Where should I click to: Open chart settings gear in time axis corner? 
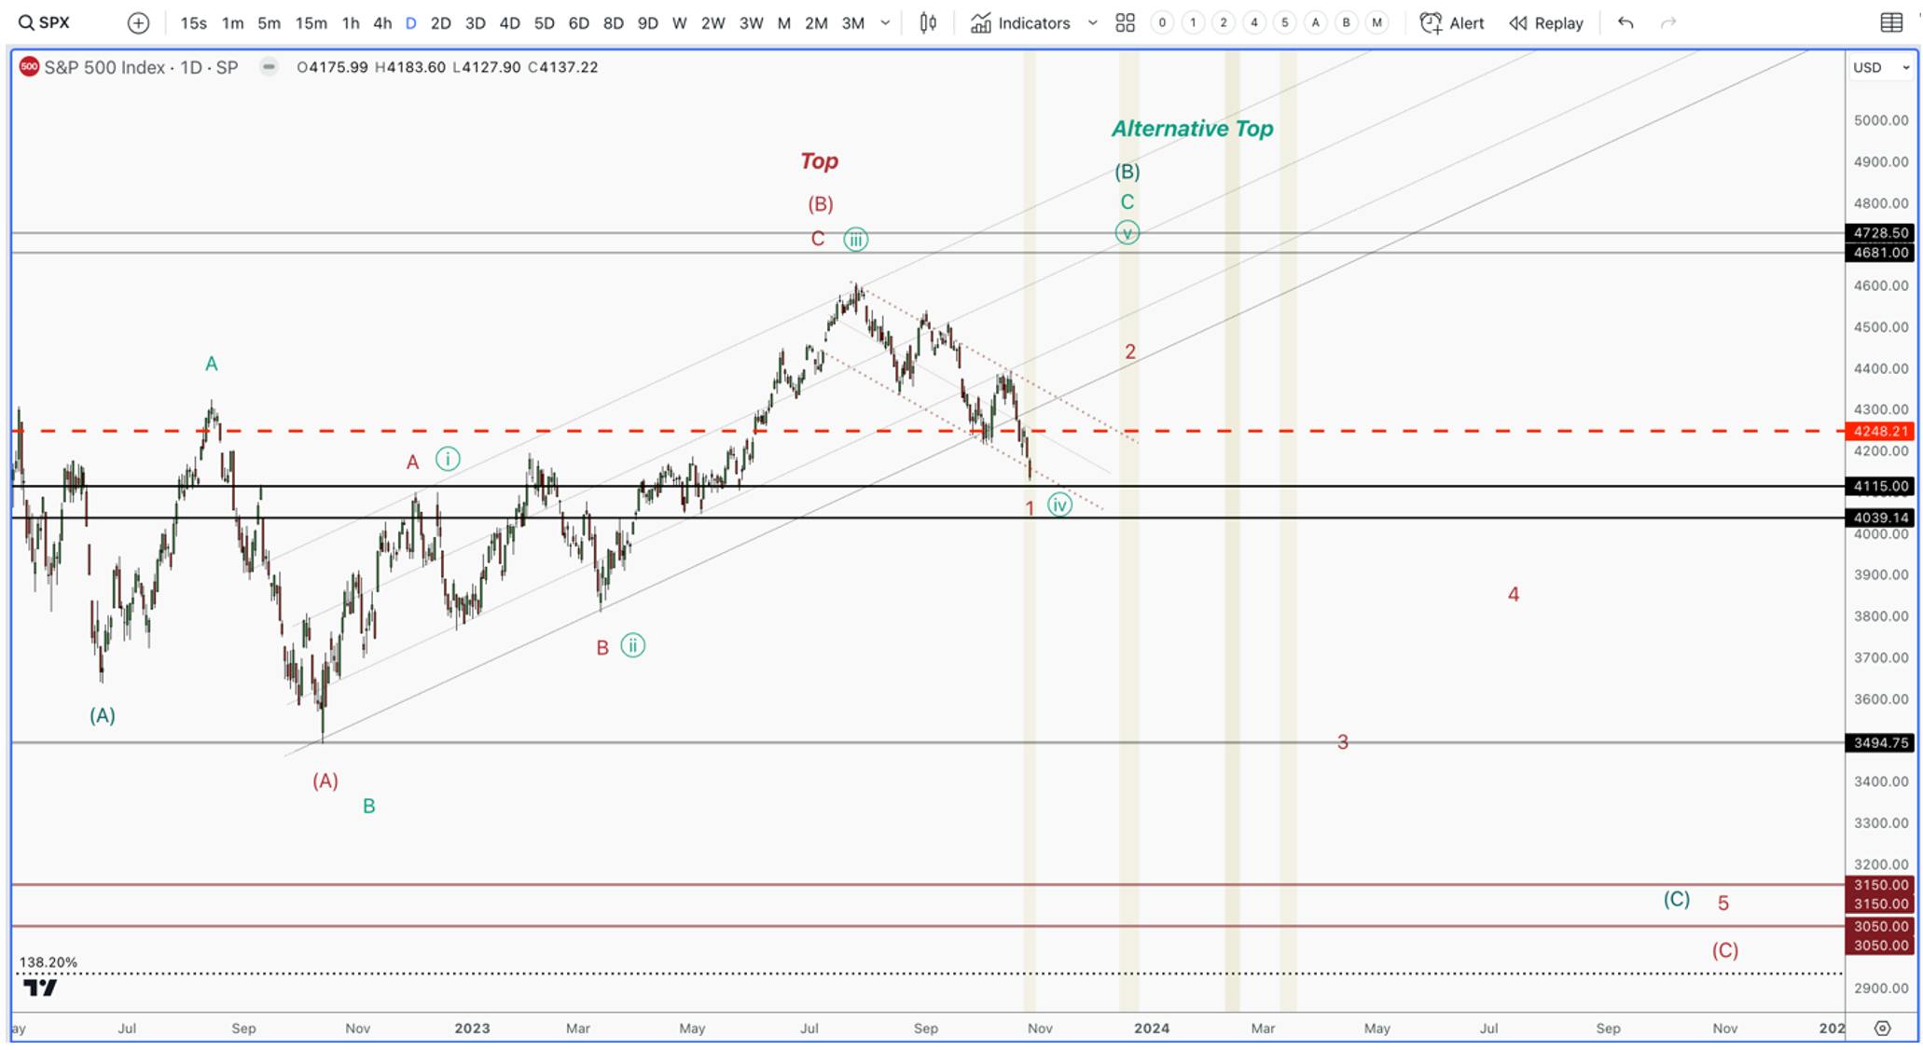click(1883, 1028)
